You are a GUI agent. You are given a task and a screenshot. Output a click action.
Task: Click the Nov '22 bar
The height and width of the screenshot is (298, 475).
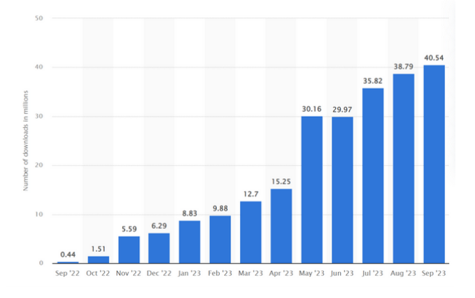pyautogui.click(x=129, y=250)
